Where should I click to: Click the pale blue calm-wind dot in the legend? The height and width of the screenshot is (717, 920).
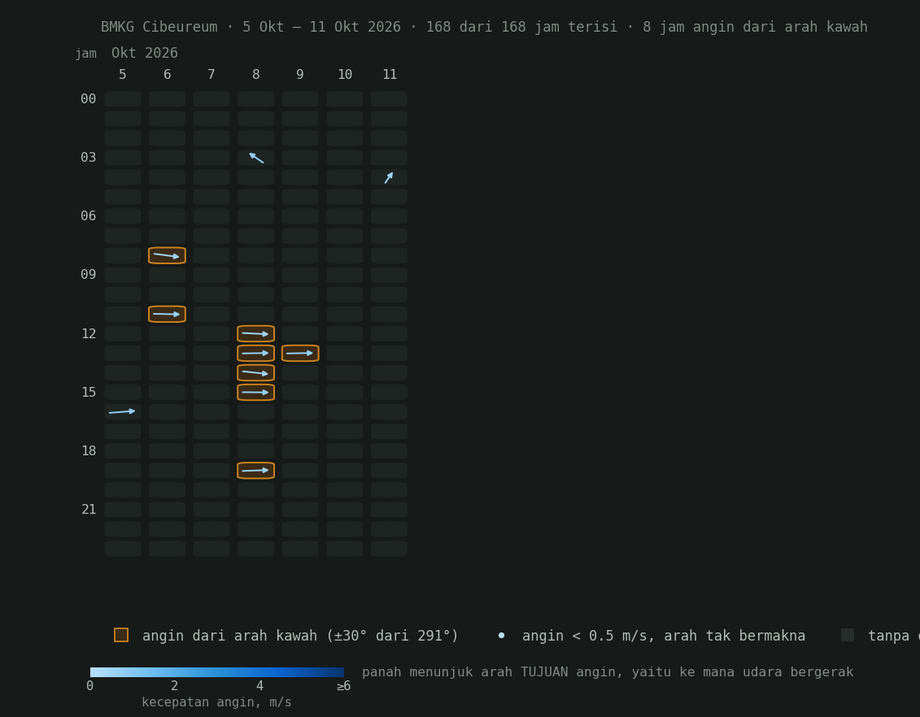pyautogui.click(x=501, y=636)
